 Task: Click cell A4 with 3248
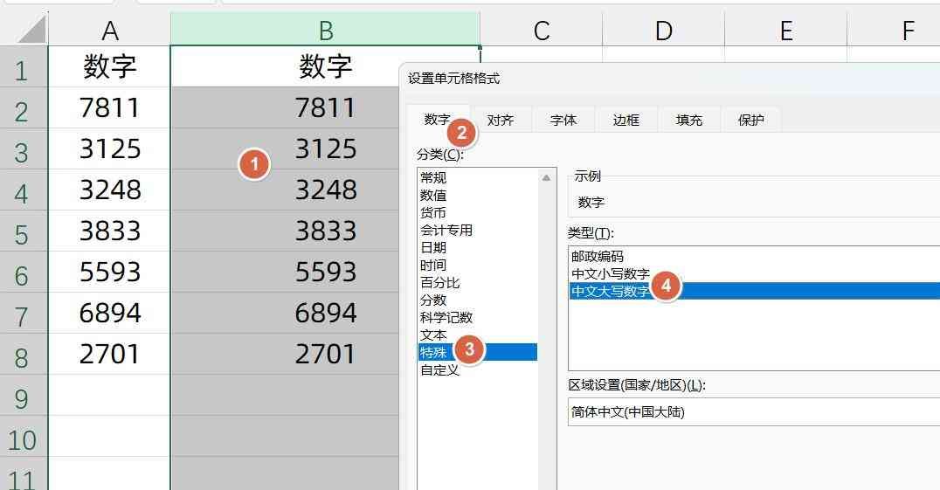[x=109, y=190]
